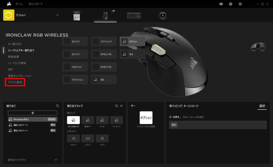This screenshot has height=167, width=273.
Task: Select the 中央クリック mouse button slot
Action: [75, 67]
